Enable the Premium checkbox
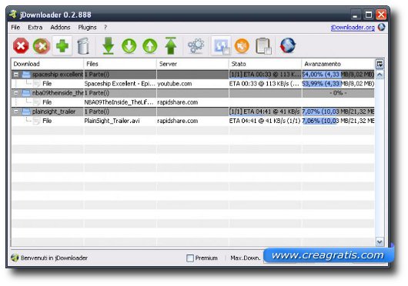 click(190, 258)
